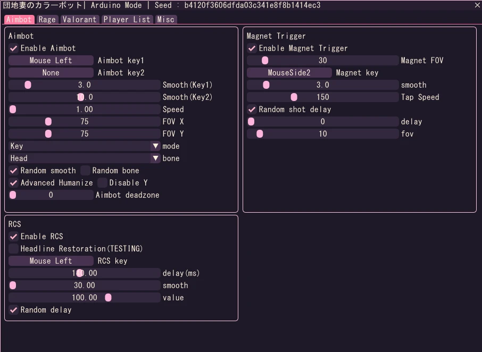Click the FOV X slider
The image size is (482, 352).
(85, 122)
